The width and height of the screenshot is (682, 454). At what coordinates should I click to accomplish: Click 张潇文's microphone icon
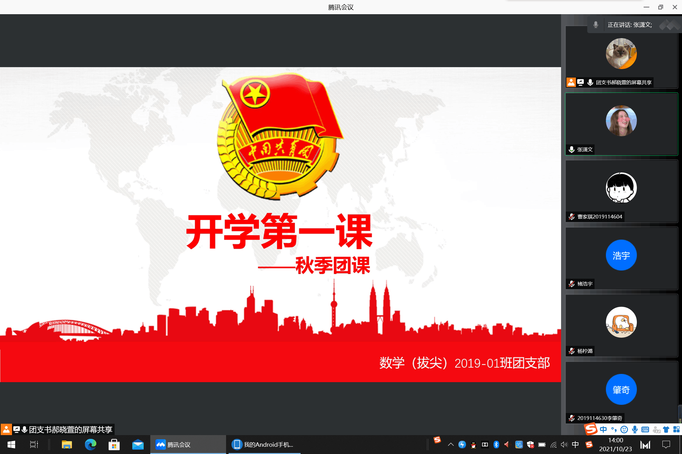[571, 149]
